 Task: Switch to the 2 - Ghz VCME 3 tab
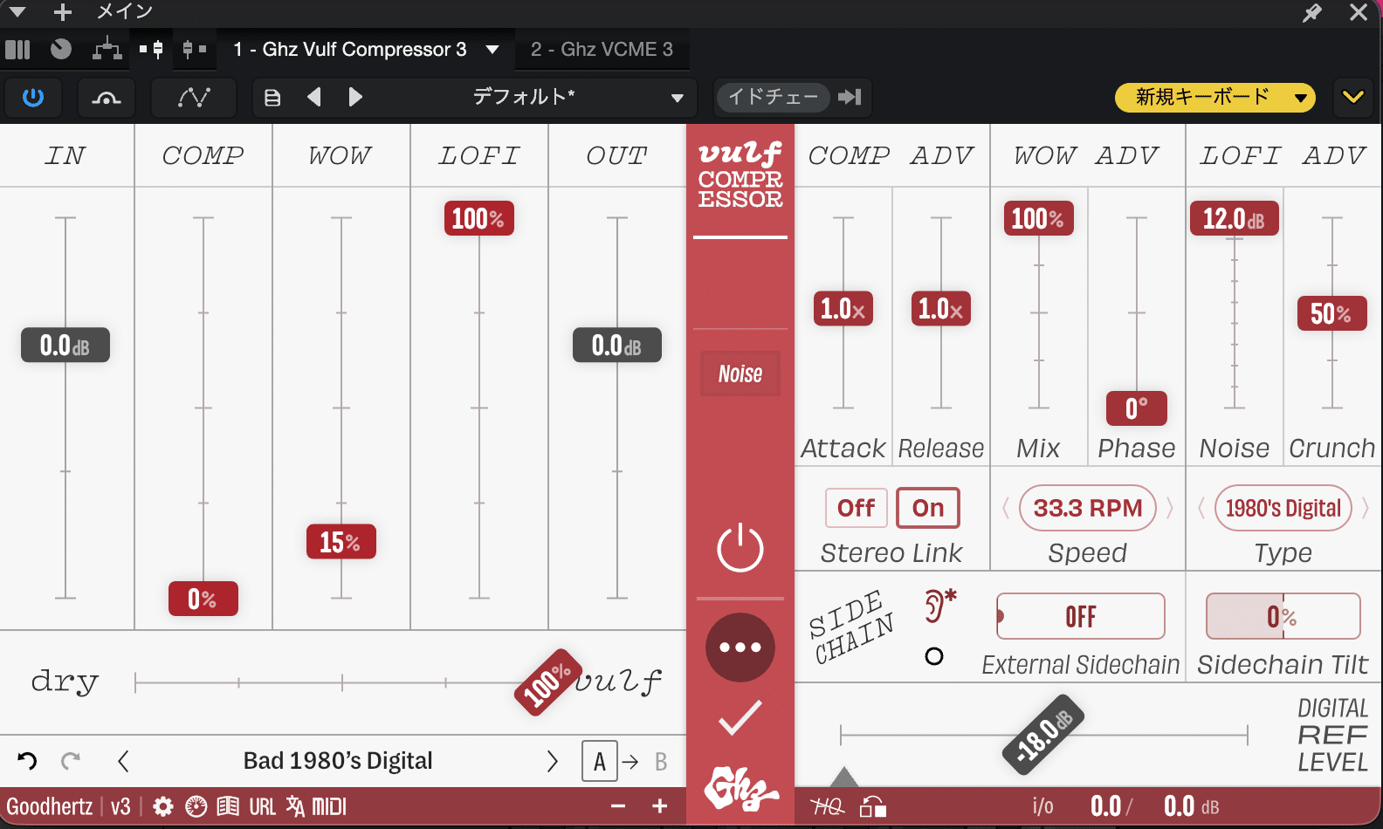602,50
